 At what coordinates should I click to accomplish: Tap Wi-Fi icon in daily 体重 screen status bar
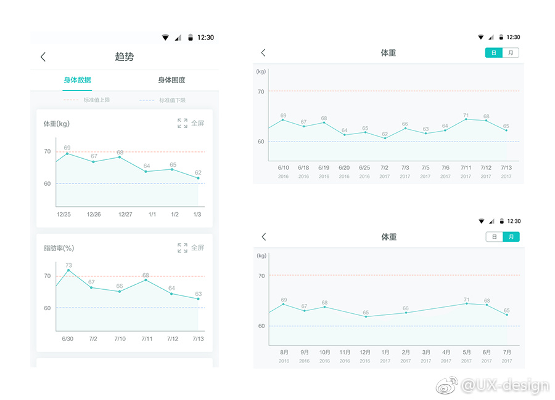tap(480, 37)
